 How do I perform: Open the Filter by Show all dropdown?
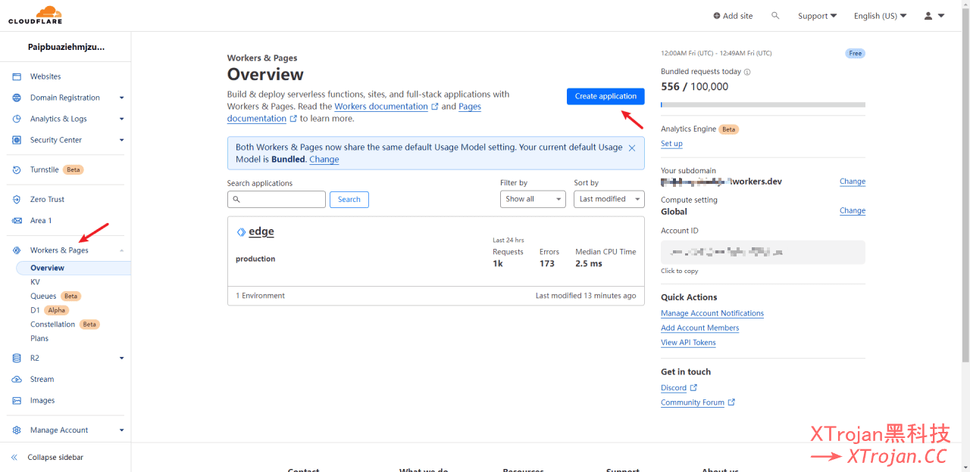pyautogui.click(x=533, y=199)
